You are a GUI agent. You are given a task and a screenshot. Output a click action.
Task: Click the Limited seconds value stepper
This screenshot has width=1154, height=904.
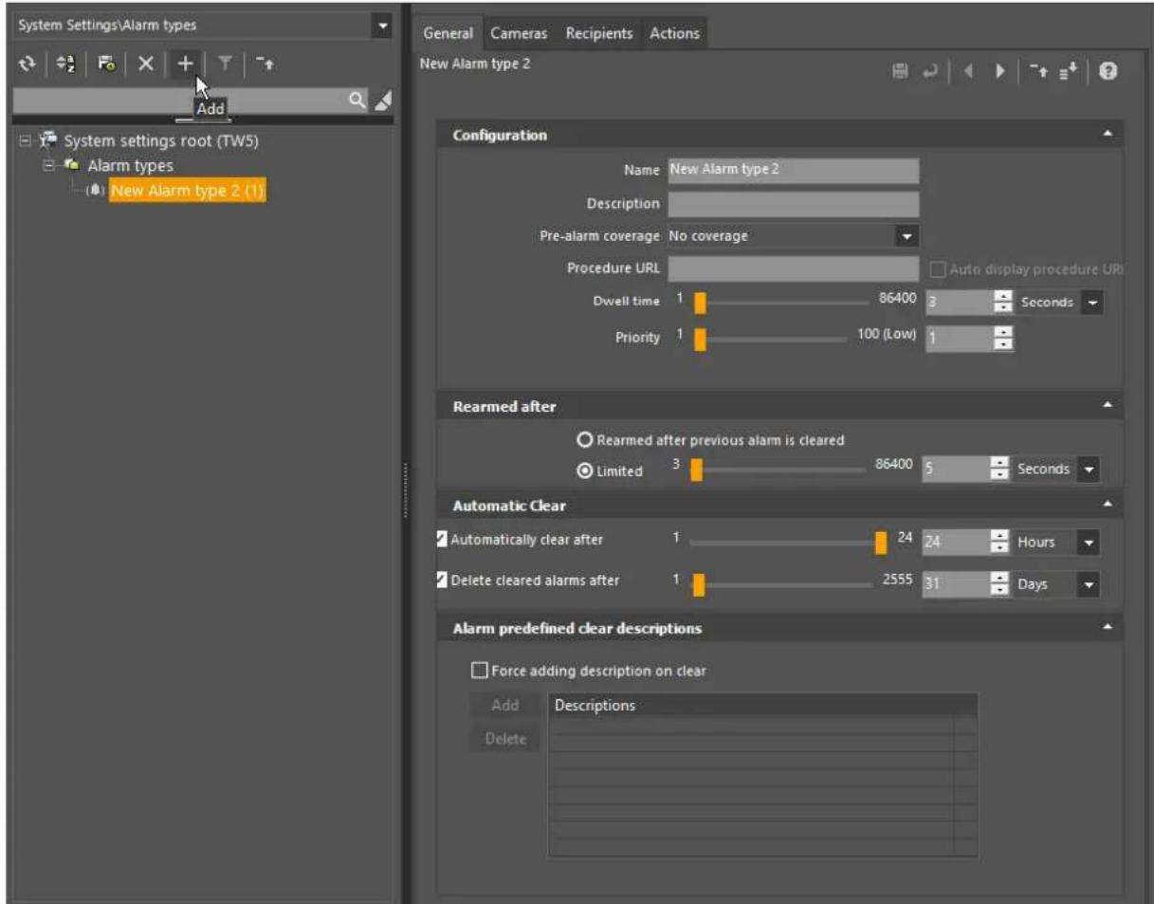click(x=1001, y=469)
